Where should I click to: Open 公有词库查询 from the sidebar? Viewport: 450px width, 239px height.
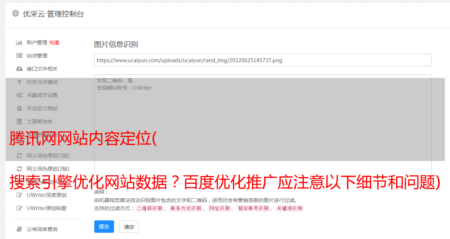pos(42,229)
